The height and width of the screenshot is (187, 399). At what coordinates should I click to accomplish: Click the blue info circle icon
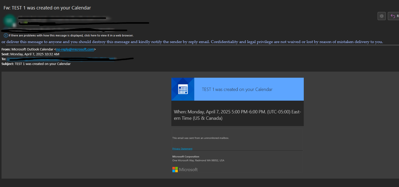coord(6,35)
